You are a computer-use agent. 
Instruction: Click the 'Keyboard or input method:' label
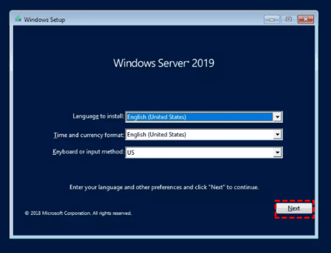(x=88, y=152)
